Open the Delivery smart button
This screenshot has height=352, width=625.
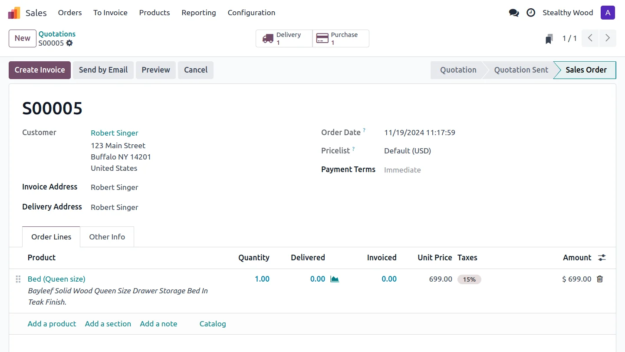coord(284,38)
